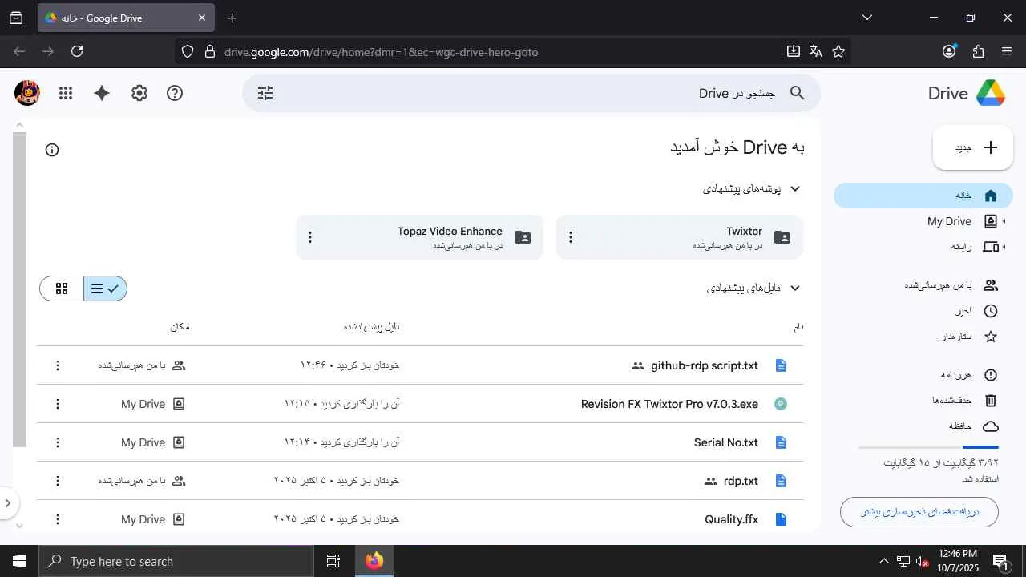
Task: Open more actions for Serial No.txt
Action: [x=57, y=442]
